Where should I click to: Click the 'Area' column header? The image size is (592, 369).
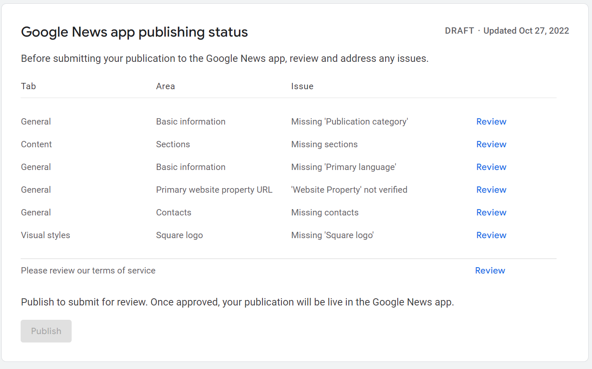(165, 86)
